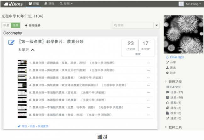Screen dimensions: 204x140
Task: Click the 分享 share icon in sidebar
Action: pos(167,63)
